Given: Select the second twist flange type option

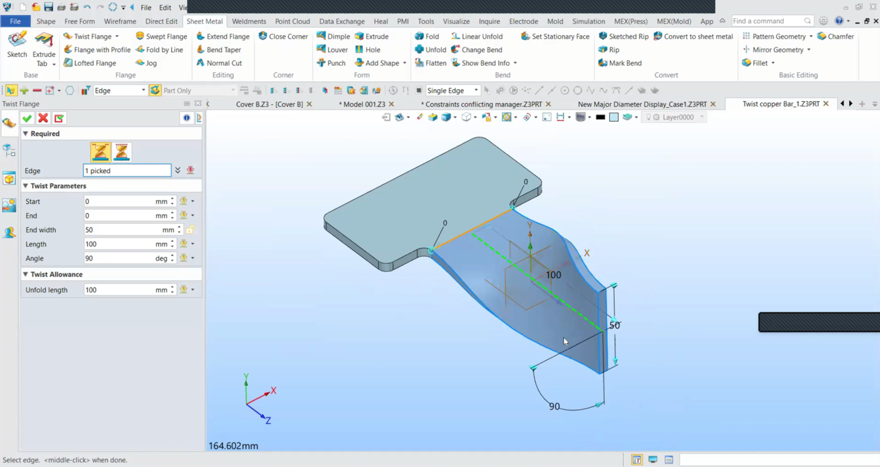Looking at the screenshot, I should point(122,152).
